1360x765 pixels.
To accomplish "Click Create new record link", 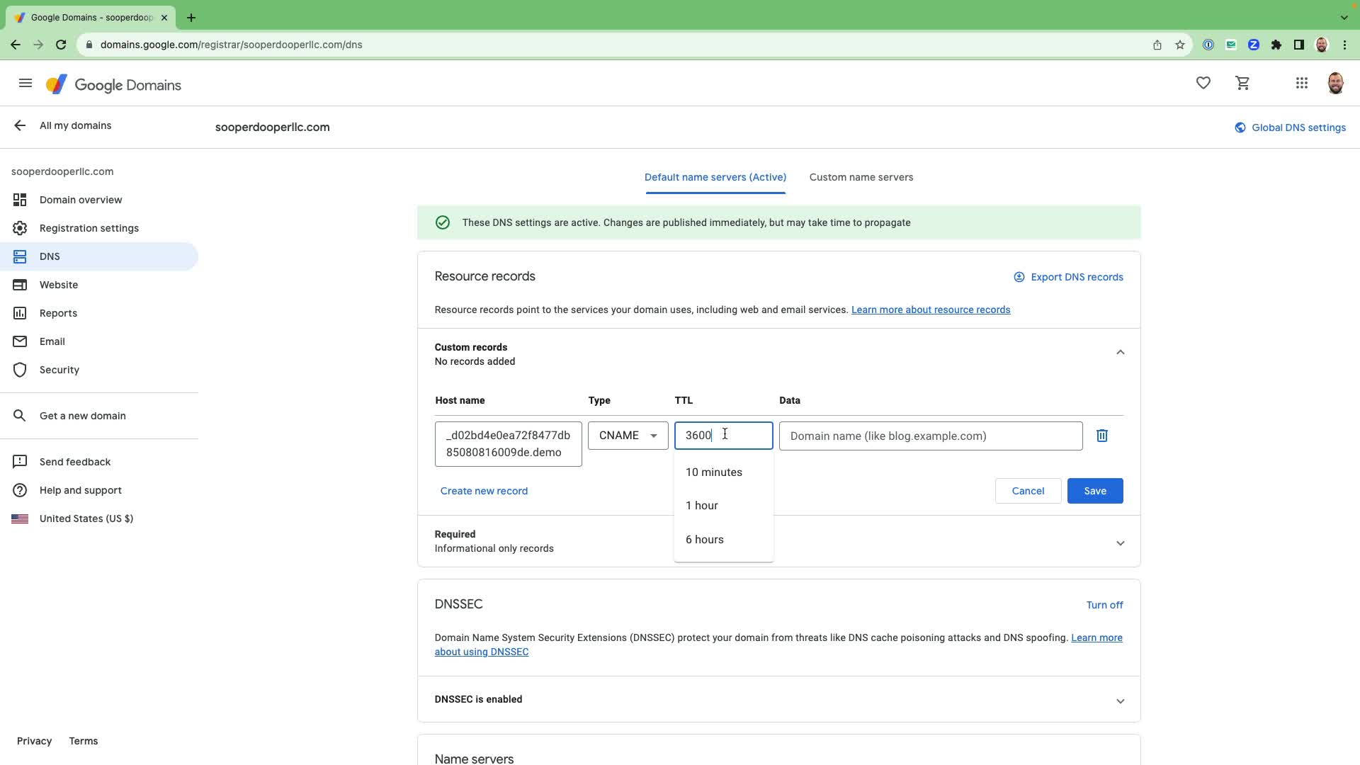I will 484,491.
